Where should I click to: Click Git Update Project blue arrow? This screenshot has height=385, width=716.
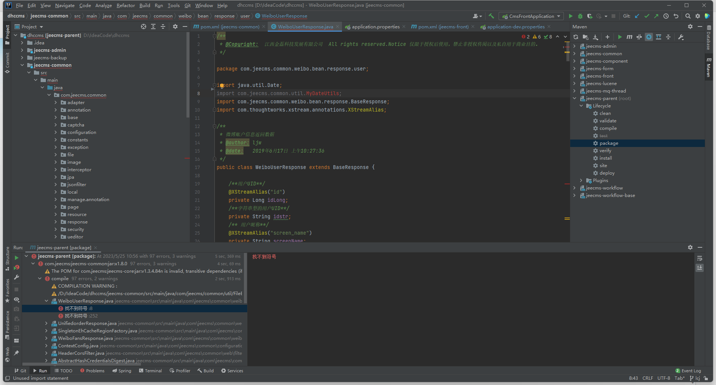coord(637,16)
